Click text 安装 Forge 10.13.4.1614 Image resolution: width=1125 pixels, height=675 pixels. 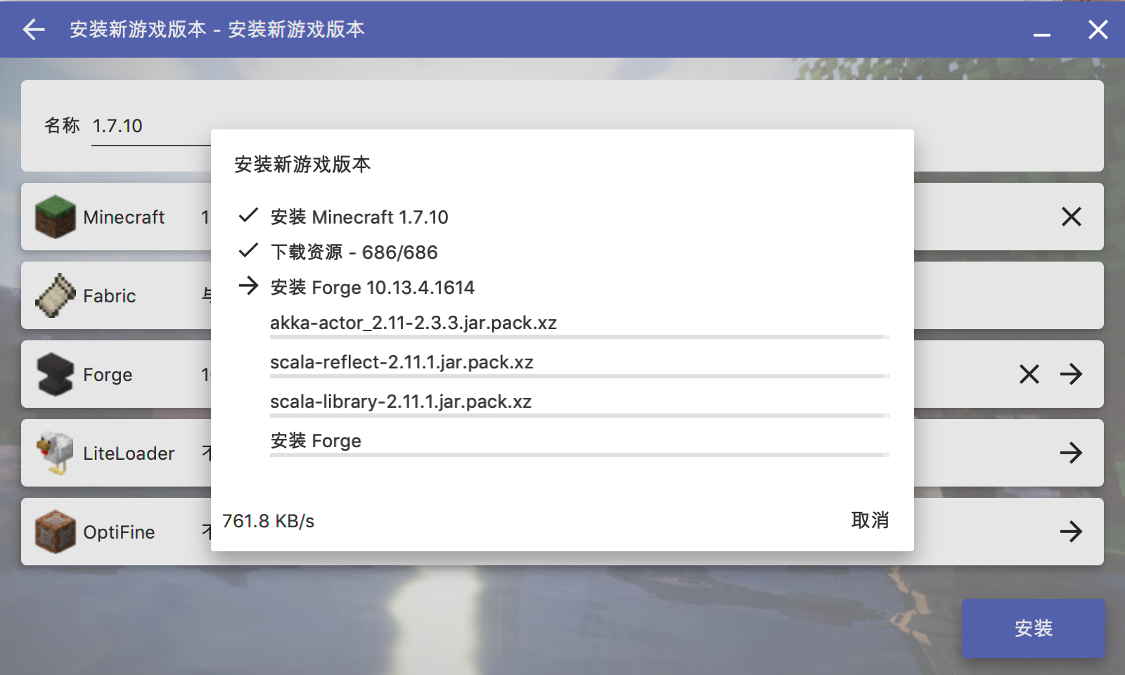tap(373, 288)
